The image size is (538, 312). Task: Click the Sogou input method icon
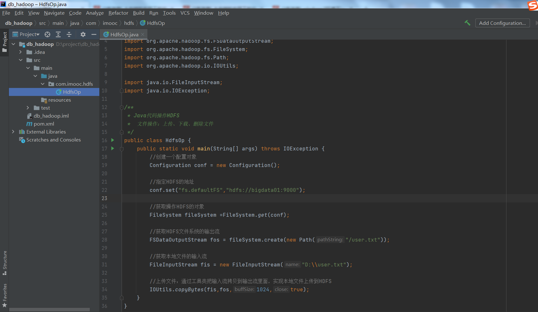pos(533,5)
